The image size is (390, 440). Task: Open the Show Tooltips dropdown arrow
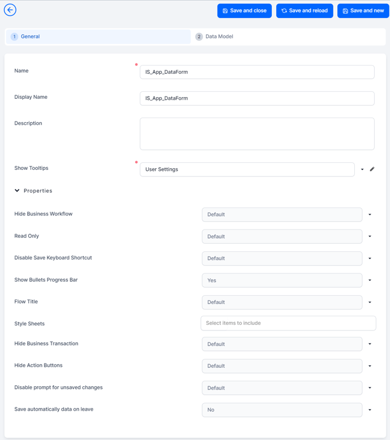[362, 169]
